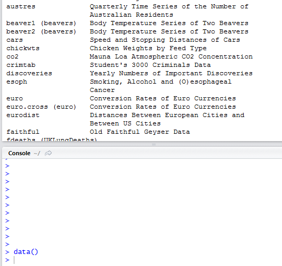
Task: Click the euro.cross (euro) entry
Action: (x=41, y=107)
